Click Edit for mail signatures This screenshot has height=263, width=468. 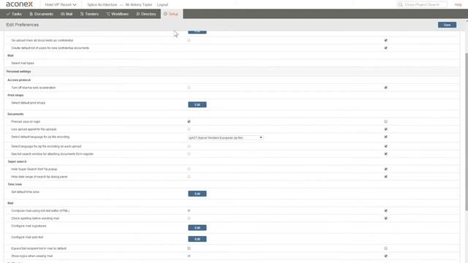[197, 228]
